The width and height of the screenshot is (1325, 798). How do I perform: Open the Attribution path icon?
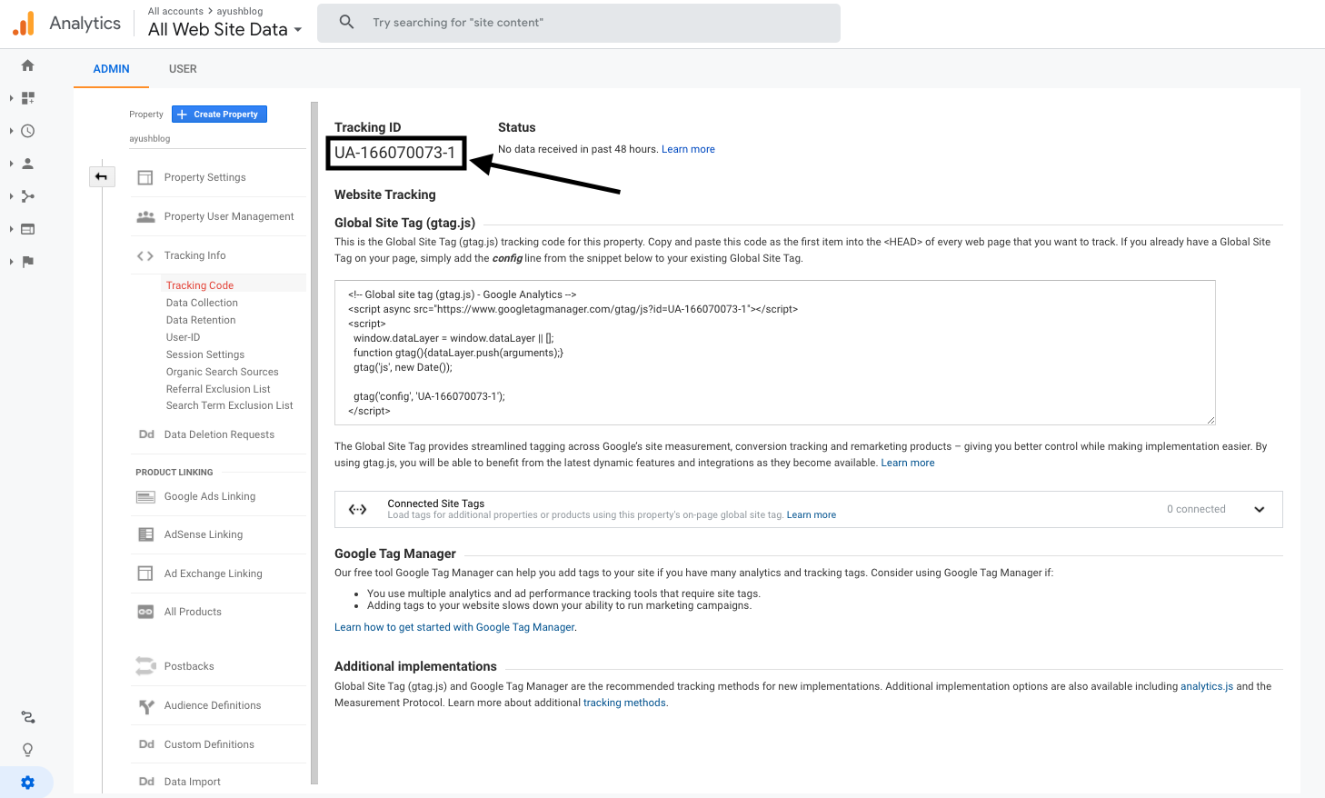tap(28, 717)
